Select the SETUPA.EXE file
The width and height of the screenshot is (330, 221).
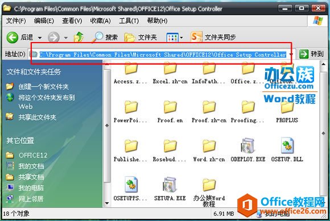[170, 189]
